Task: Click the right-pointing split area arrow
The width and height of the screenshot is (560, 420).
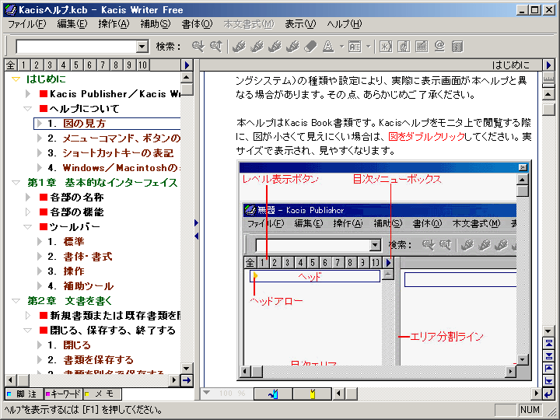Action: [196, 223]
